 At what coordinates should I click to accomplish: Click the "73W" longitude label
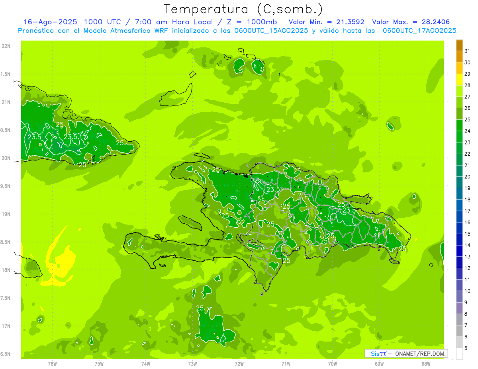[x=192, y=364]
